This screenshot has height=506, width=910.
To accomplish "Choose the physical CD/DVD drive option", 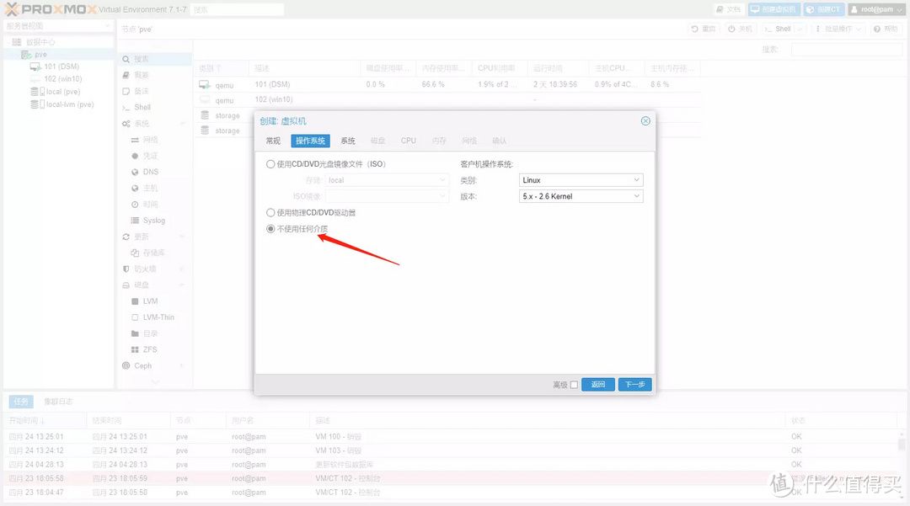I will pyautogui.click(x=270, y=213).
